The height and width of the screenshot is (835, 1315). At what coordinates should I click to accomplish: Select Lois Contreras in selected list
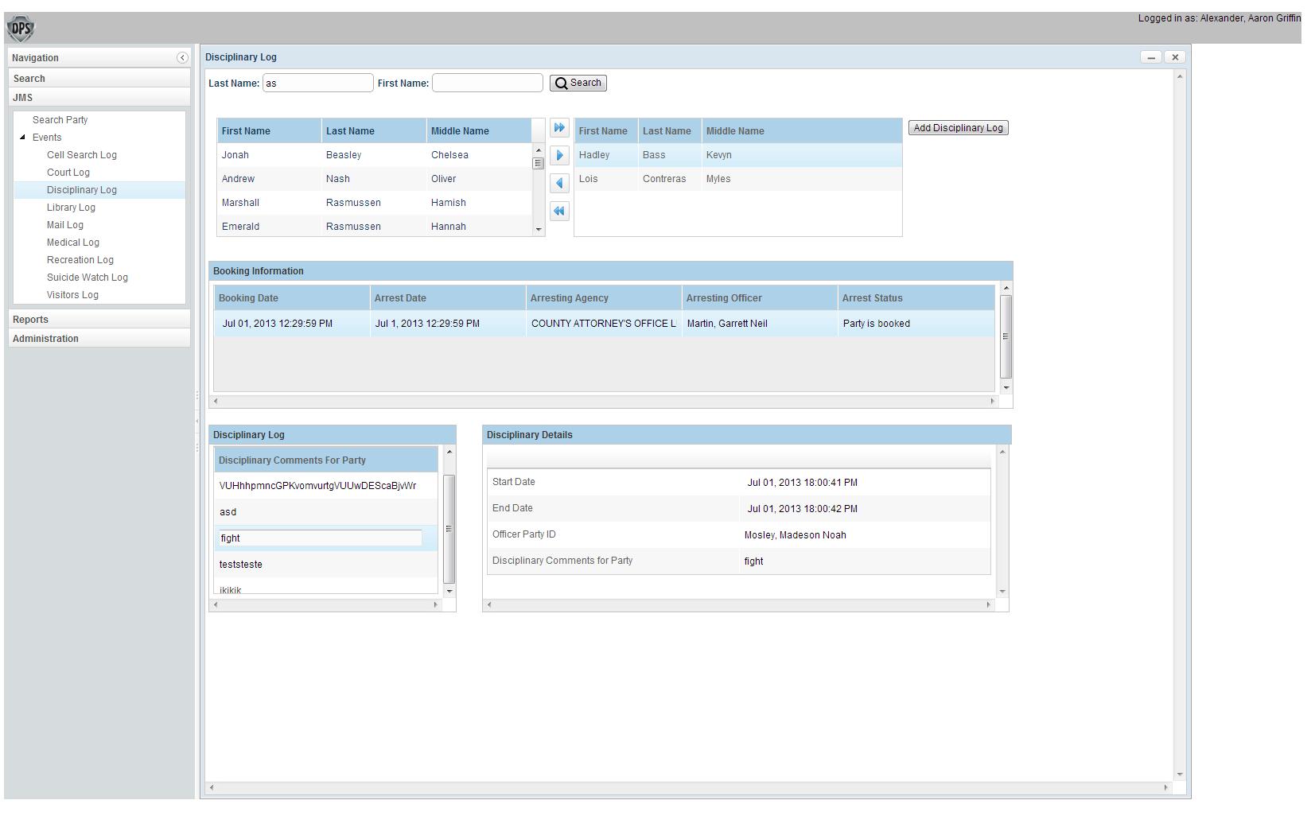click(x=738, y=179)
